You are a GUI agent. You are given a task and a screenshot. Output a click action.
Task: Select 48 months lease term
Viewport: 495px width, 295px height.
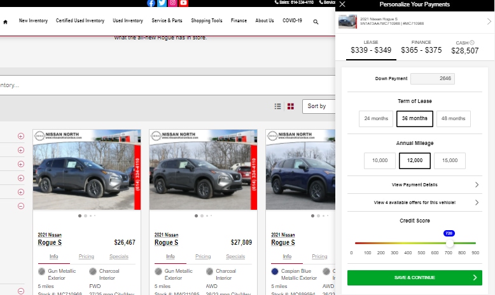coord(454,119)
